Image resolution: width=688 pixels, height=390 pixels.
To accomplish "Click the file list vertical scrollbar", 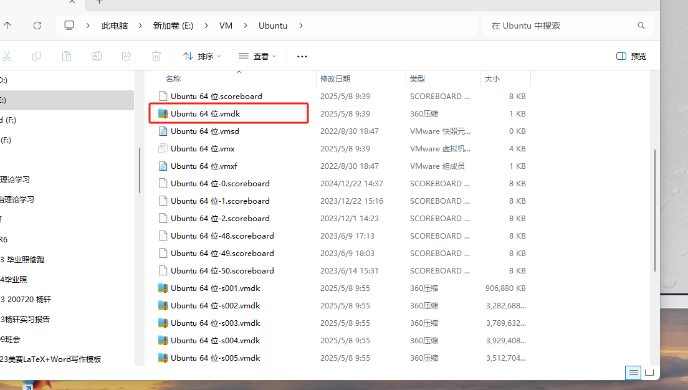I will (654, 211).
